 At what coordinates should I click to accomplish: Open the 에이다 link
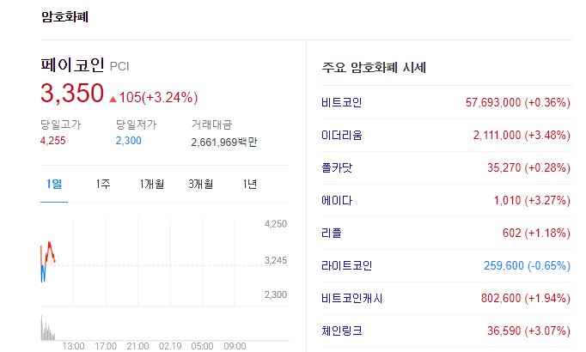tap(337, 200)
